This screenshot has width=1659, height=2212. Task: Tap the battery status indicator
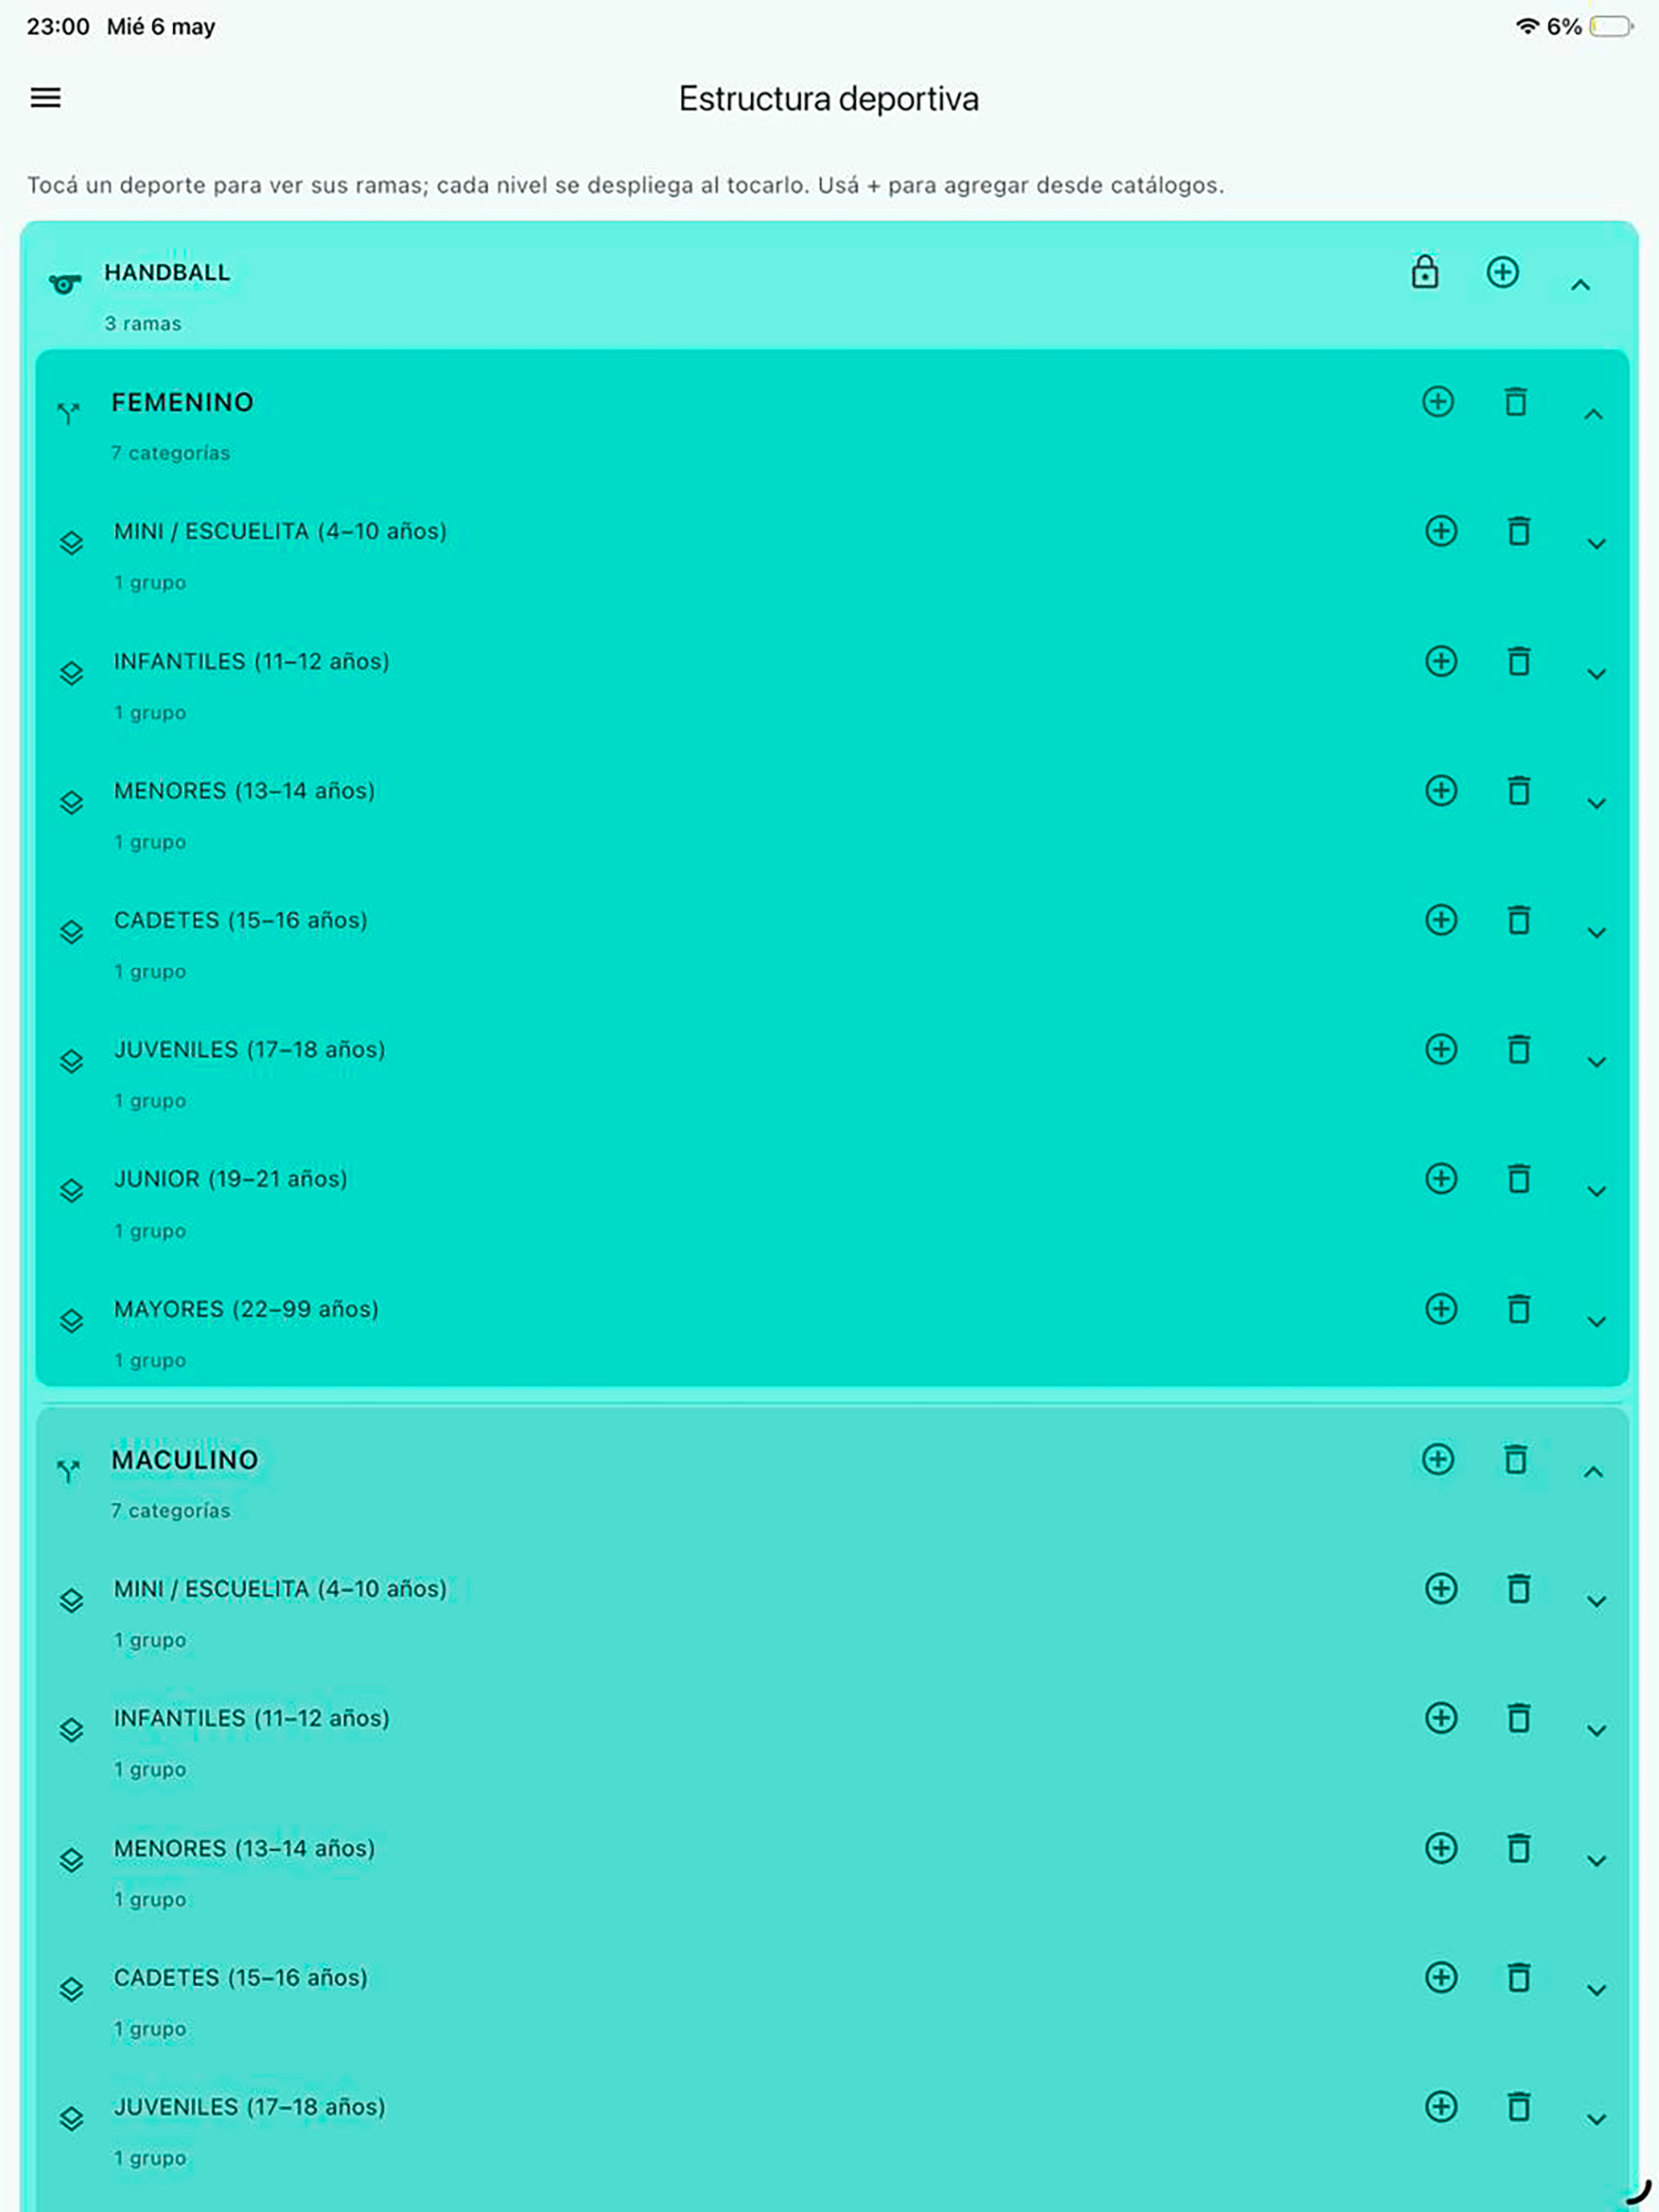click(x=1611, y=26)
